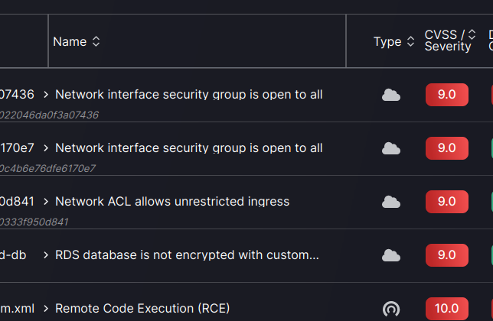Click cloud icon in row ending 07436
The image size is (493, 321).
pyautogui.click(x=391, y=95)
